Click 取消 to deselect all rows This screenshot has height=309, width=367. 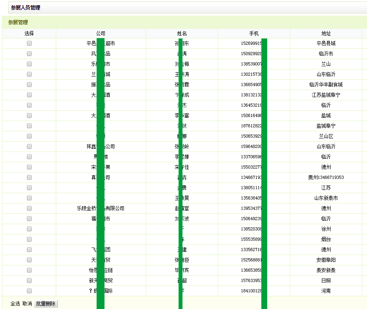[27, 303]
